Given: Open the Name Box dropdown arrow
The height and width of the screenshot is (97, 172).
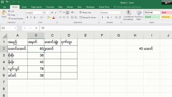Looking at the screenshot, I should point(15,28).
